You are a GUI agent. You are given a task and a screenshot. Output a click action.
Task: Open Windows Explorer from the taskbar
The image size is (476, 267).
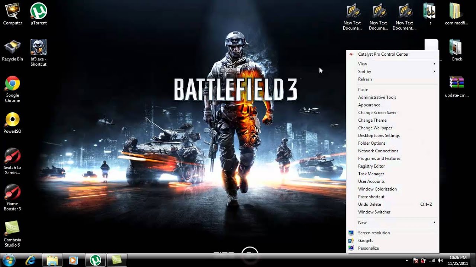(x=52, y=260)
